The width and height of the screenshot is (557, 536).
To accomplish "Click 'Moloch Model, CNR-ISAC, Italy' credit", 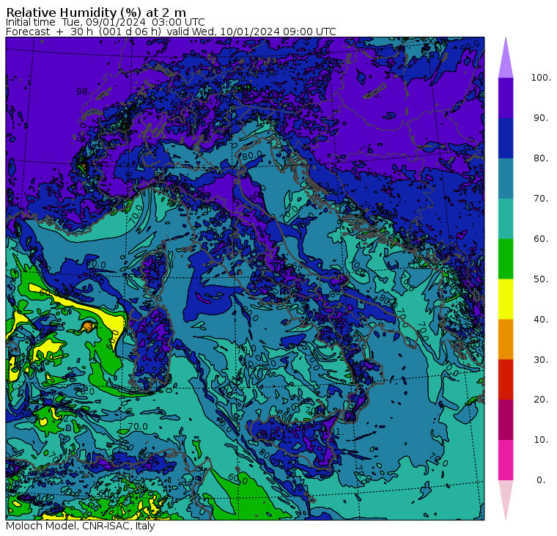I will tap(81, 526).
